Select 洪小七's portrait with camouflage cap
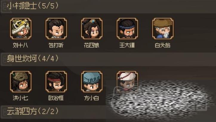 point(21,82)
